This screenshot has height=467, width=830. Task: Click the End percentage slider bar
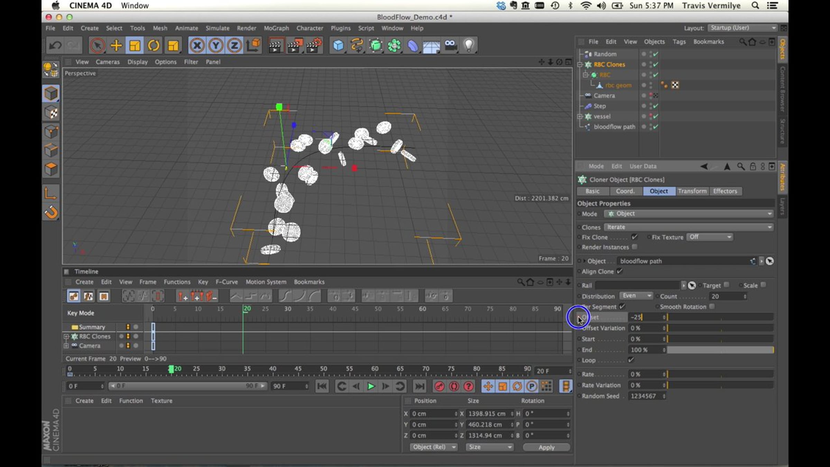click(x=720, y=350)
